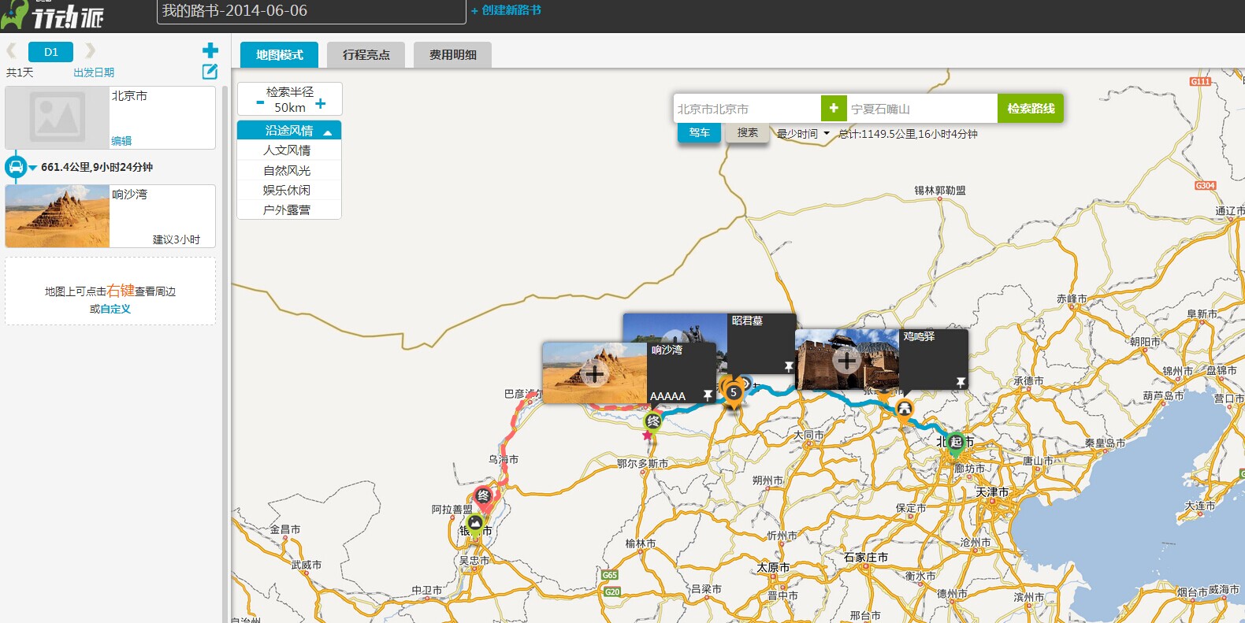1245x623 pixels.
Task: Go to the next day with the right arrow
Action: pyautogui.click(x=90, y=51)
